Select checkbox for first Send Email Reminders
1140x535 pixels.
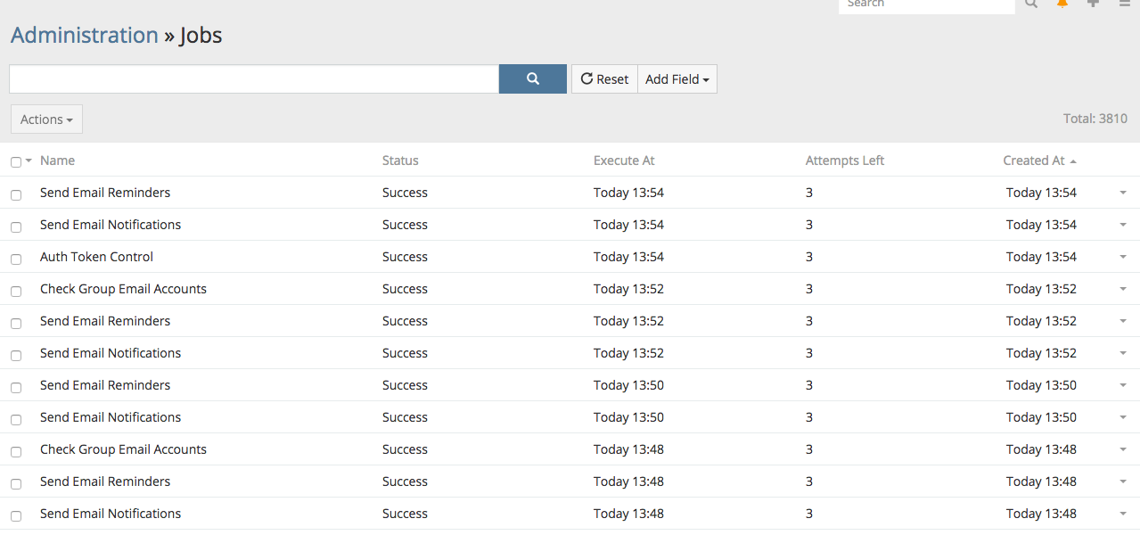[16, 194]
